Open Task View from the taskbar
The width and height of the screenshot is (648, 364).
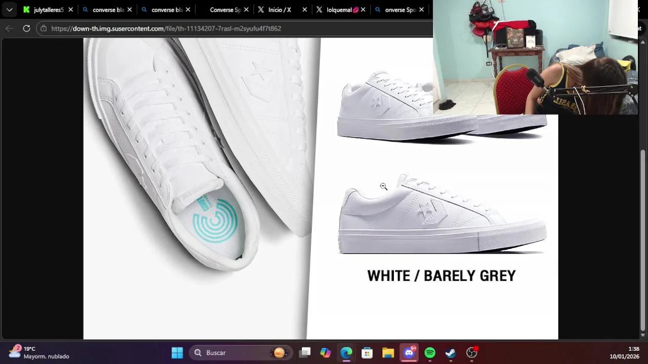[x=305, y=353]
